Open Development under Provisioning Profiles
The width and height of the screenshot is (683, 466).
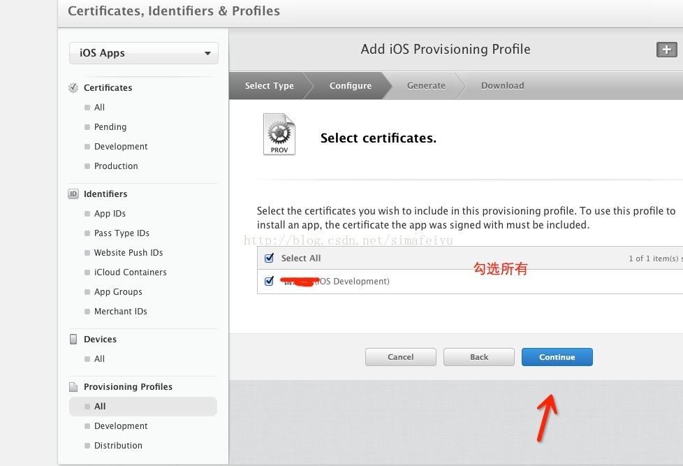coord(121,426)
